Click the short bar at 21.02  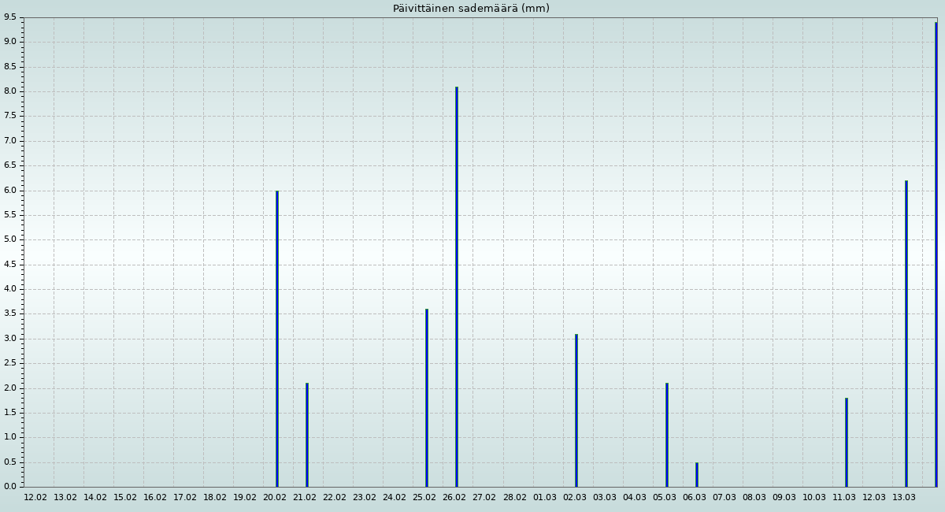[x=307, y=435]
